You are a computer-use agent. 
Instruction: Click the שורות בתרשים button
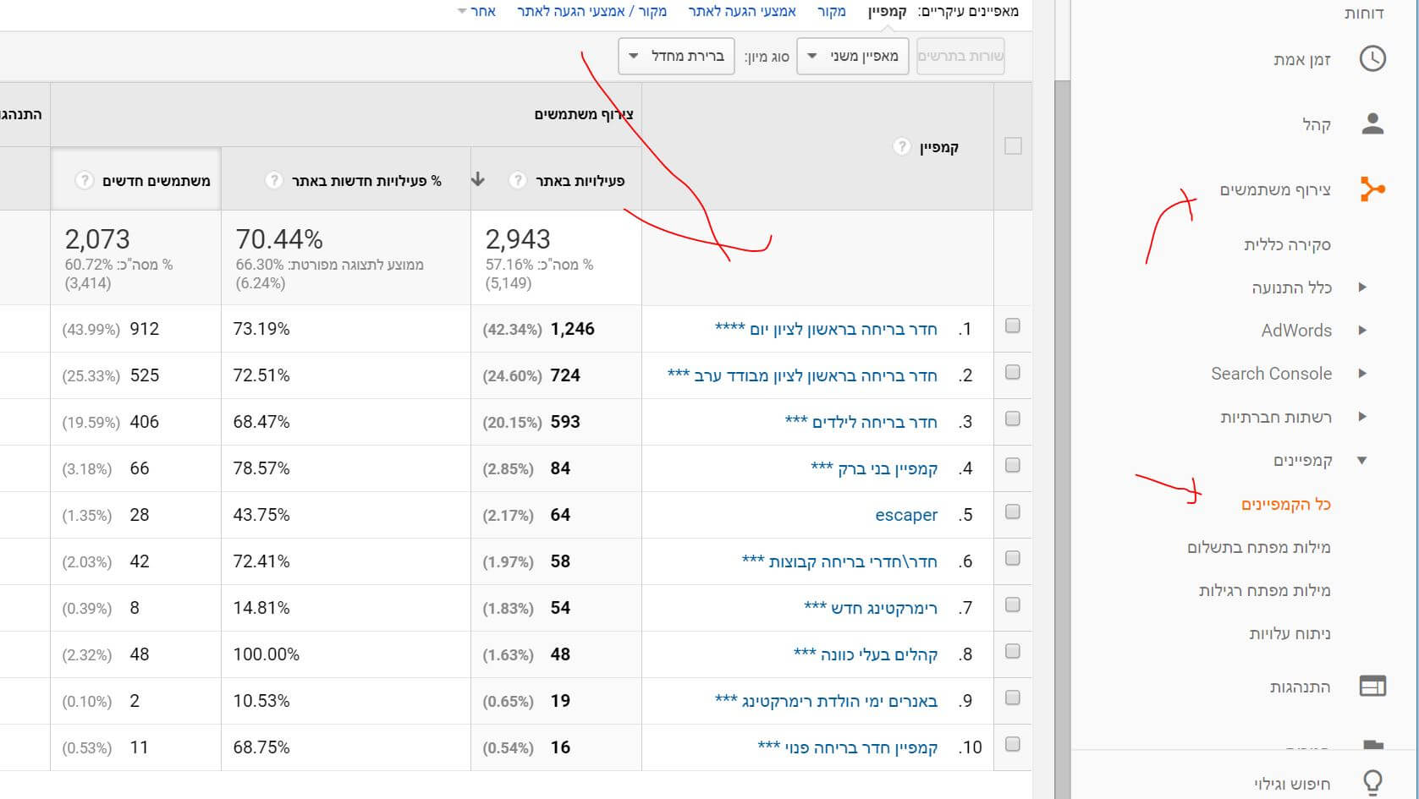960,56
